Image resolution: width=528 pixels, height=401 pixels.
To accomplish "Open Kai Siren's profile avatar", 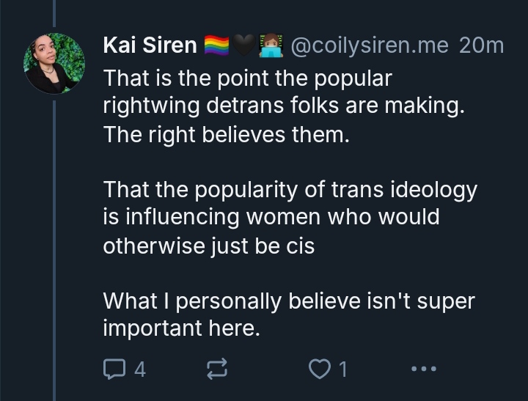I will point(54,63).
